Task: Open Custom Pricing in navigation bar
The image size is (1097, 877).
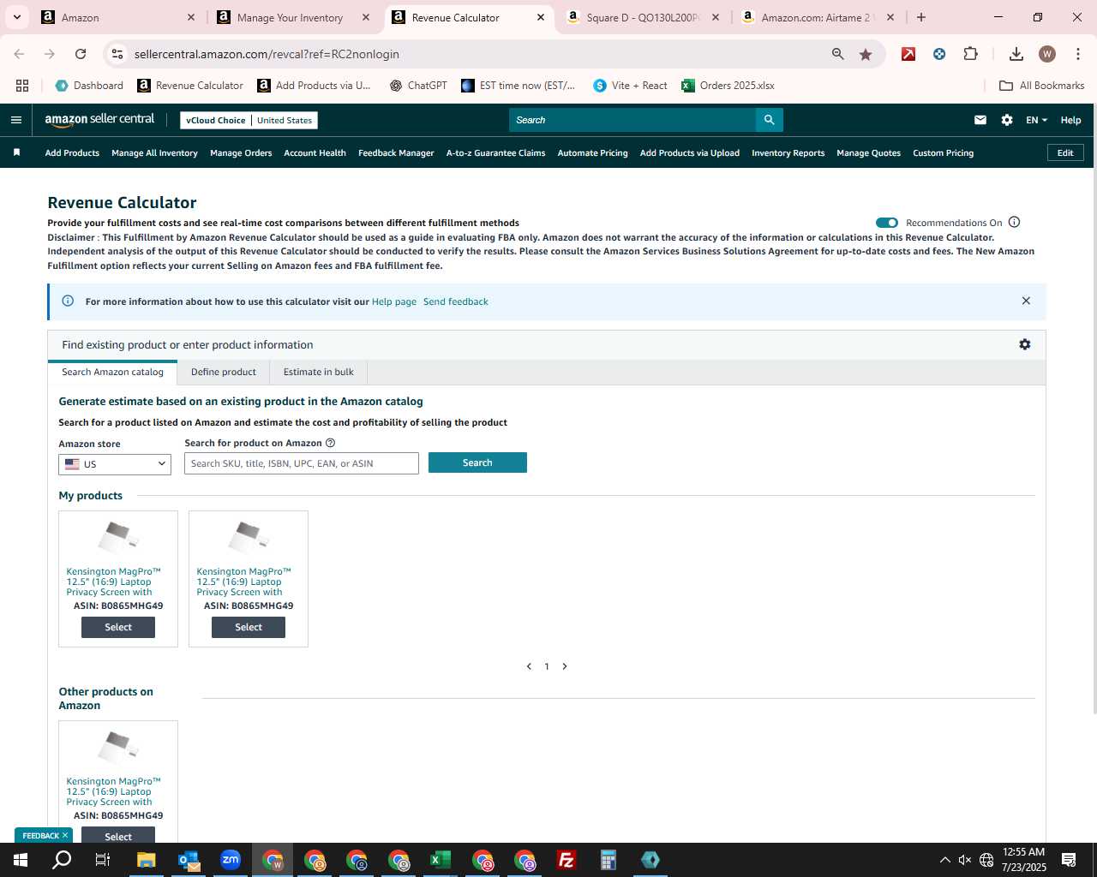Action: [x=943, y=153]
